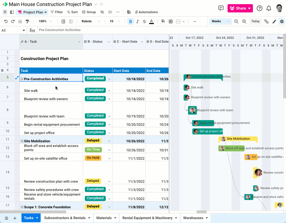
Task: Open the Warehouses sheet tab
Action: pyautogui.click(x=193, y=218)
